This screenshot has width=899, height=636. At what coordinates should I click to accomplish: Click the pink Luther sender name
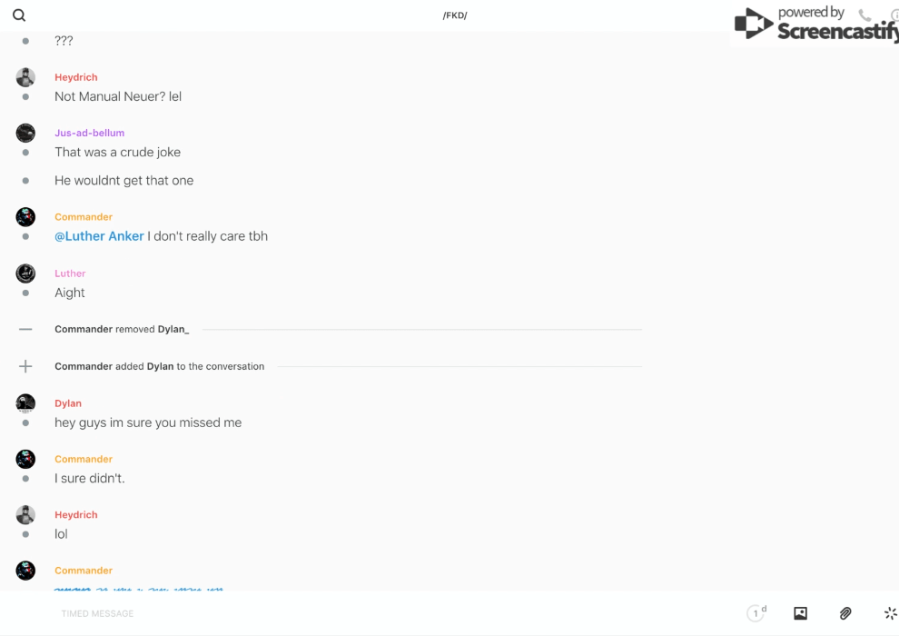click(x=70, y=273)
